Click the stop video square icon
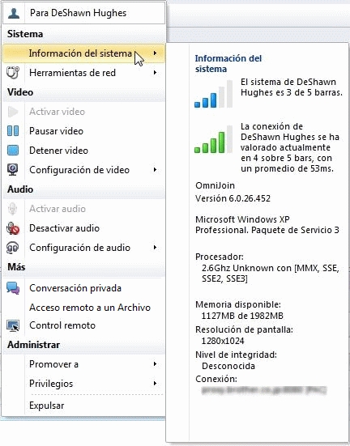The height and width of the screenshot is (446, 350). [x=13, y=151]
